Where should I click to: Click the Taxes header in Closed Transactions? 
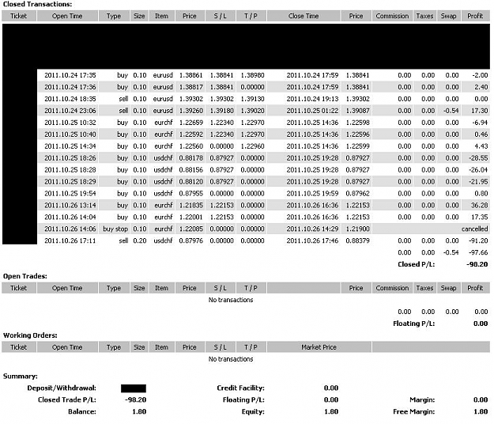tap(424, 16)
